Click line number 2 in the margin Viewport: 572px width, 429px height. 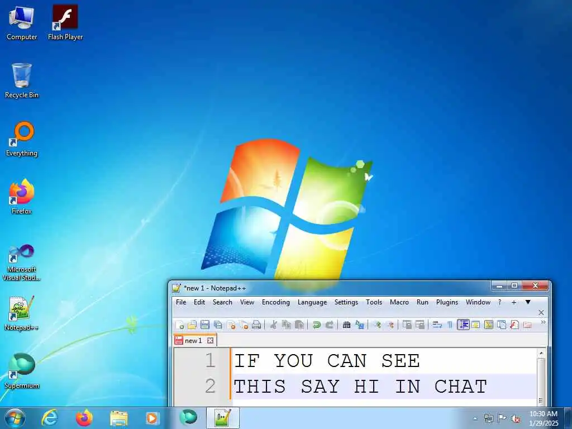pos(210,386)
